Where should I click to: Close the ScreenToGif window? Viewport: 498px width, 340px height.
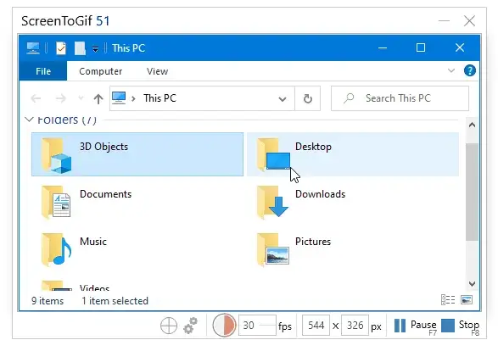point(469,21)
